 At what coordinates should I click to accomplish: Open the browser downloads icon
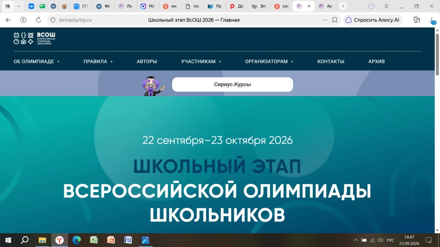tap(432, 20)
